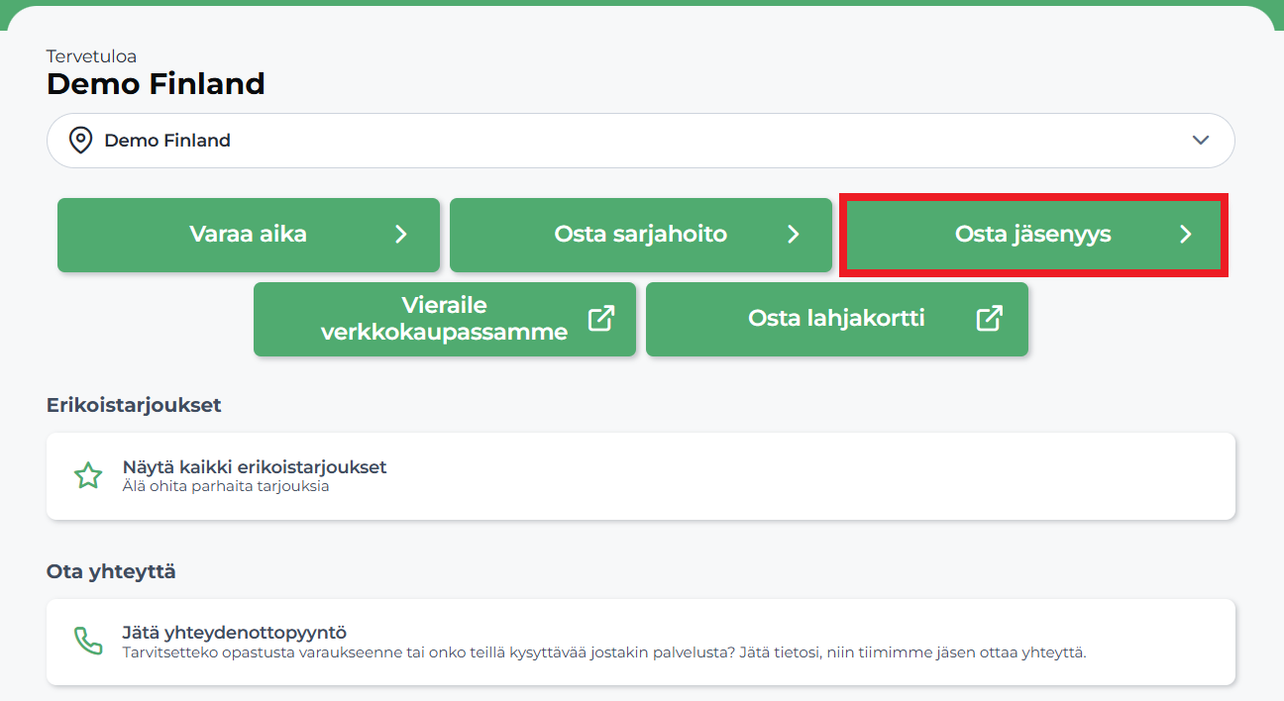Click the Demo Finland heading
Screen dimensions: 1284x701
(155, 83)
